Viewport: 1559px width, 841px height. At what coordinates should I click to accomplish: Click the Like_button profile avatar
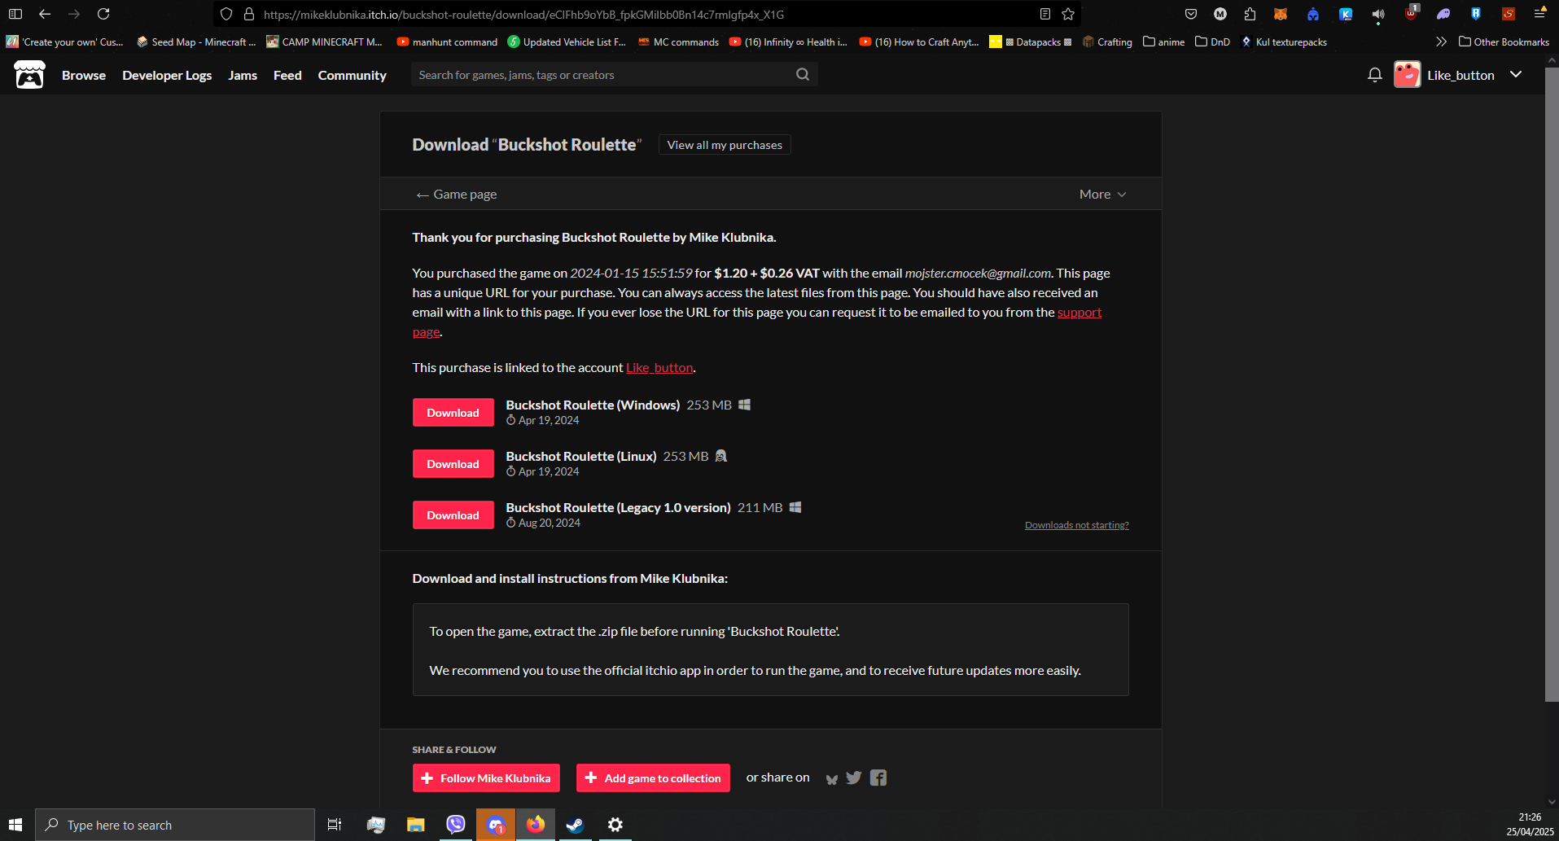click(x=1407, y=75)
